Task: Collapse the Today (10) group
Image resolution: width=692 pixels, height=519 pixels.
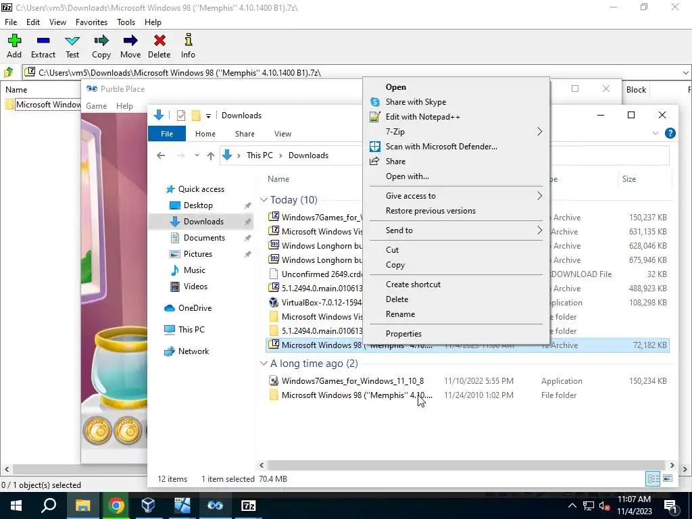Action: 264,200
